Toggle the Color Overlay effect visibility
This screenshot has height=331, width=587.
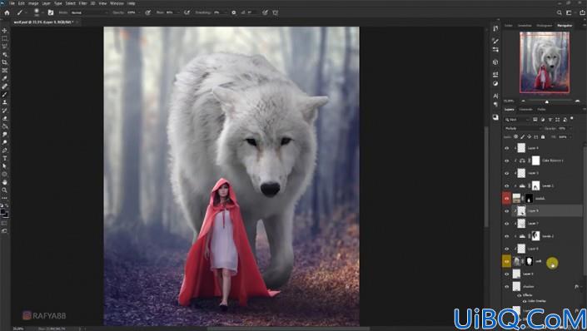pyautogui.click(x=524, y=301)
